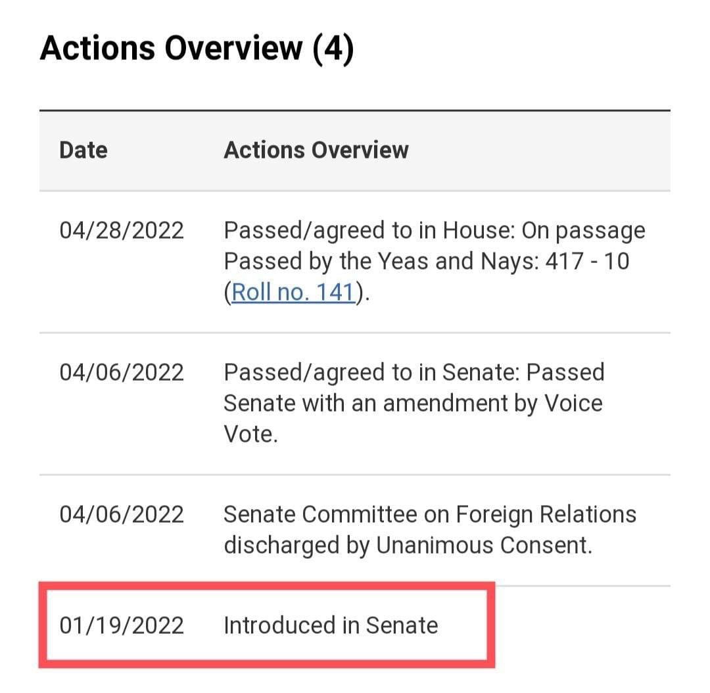Click date beside Senate Committee row
Image resolution: width=710 pixels, height=693 pixels.
point(122,514)
